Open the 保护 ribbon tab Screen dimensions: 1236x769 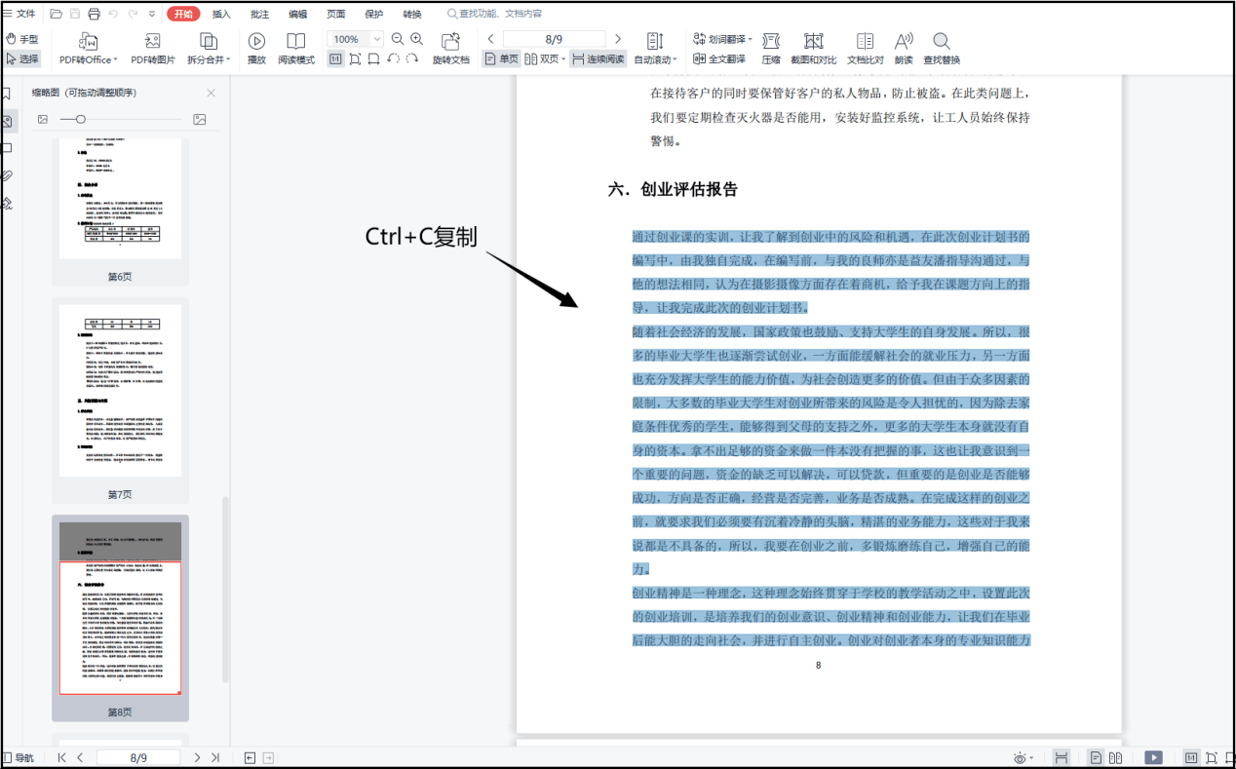coord(373,14)
